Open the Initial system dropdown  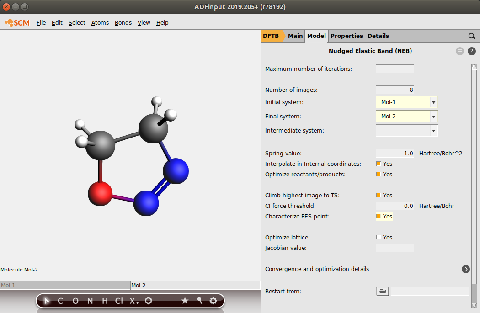click(x=406, y=102)
